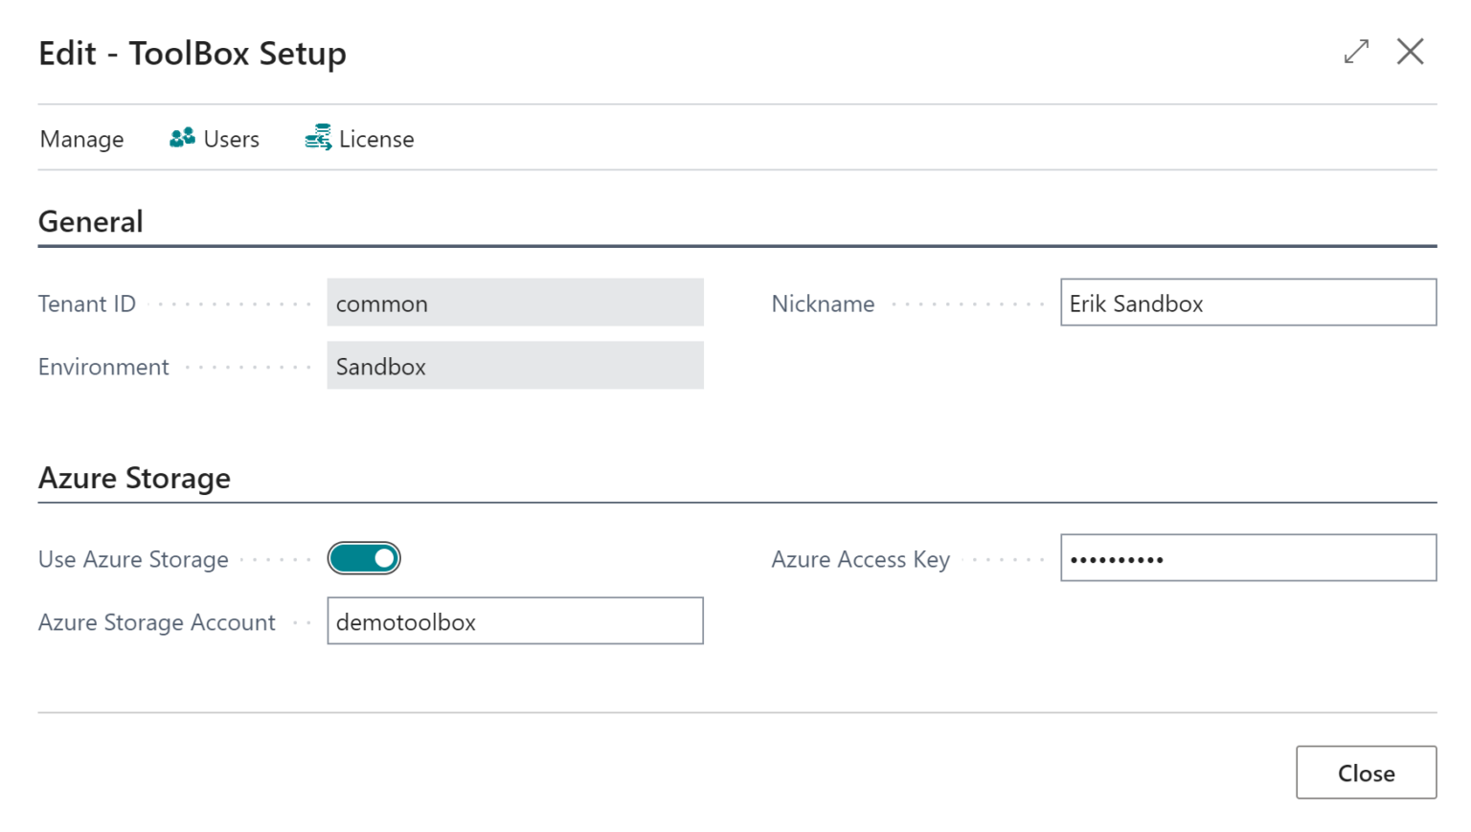Screen dimensions: 1471x832
Task: Click the Azure Access Key label
Action: click(860, 559)
